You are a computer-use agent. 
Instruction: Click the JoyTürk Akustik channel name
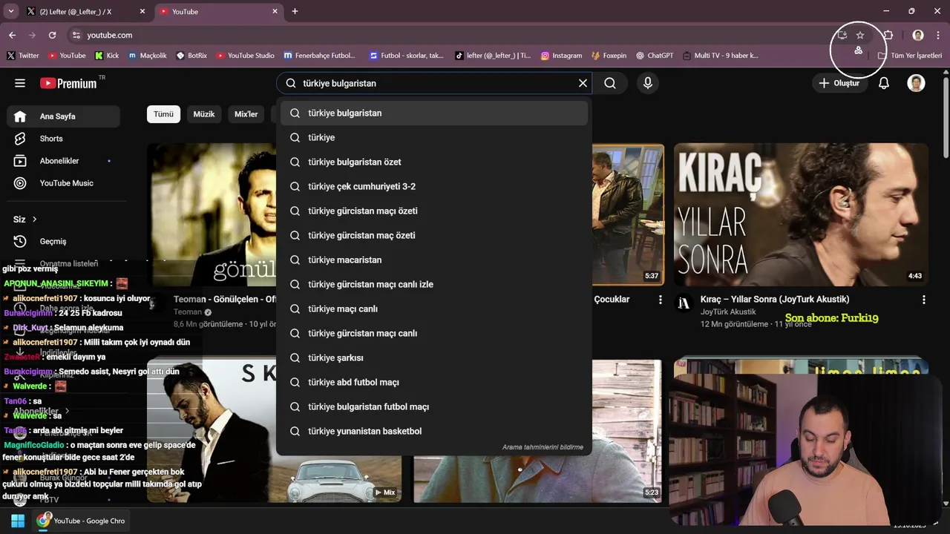click(728, 312)
